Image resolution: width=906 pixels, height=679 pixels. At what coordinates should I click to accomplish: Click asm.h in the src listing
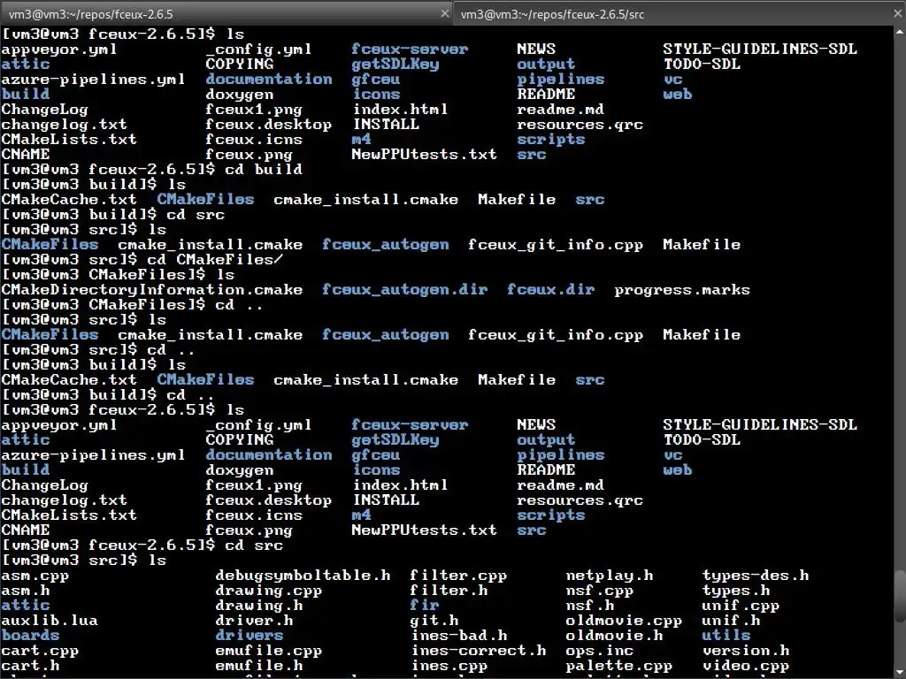(x=26, y=591)
